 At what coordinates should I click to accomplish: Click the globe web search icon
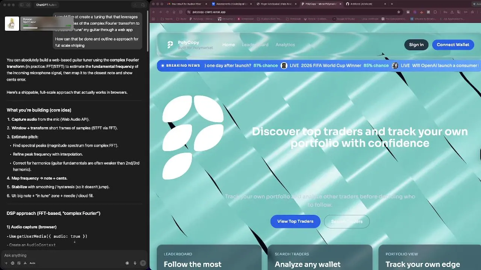tap(12, 263)
